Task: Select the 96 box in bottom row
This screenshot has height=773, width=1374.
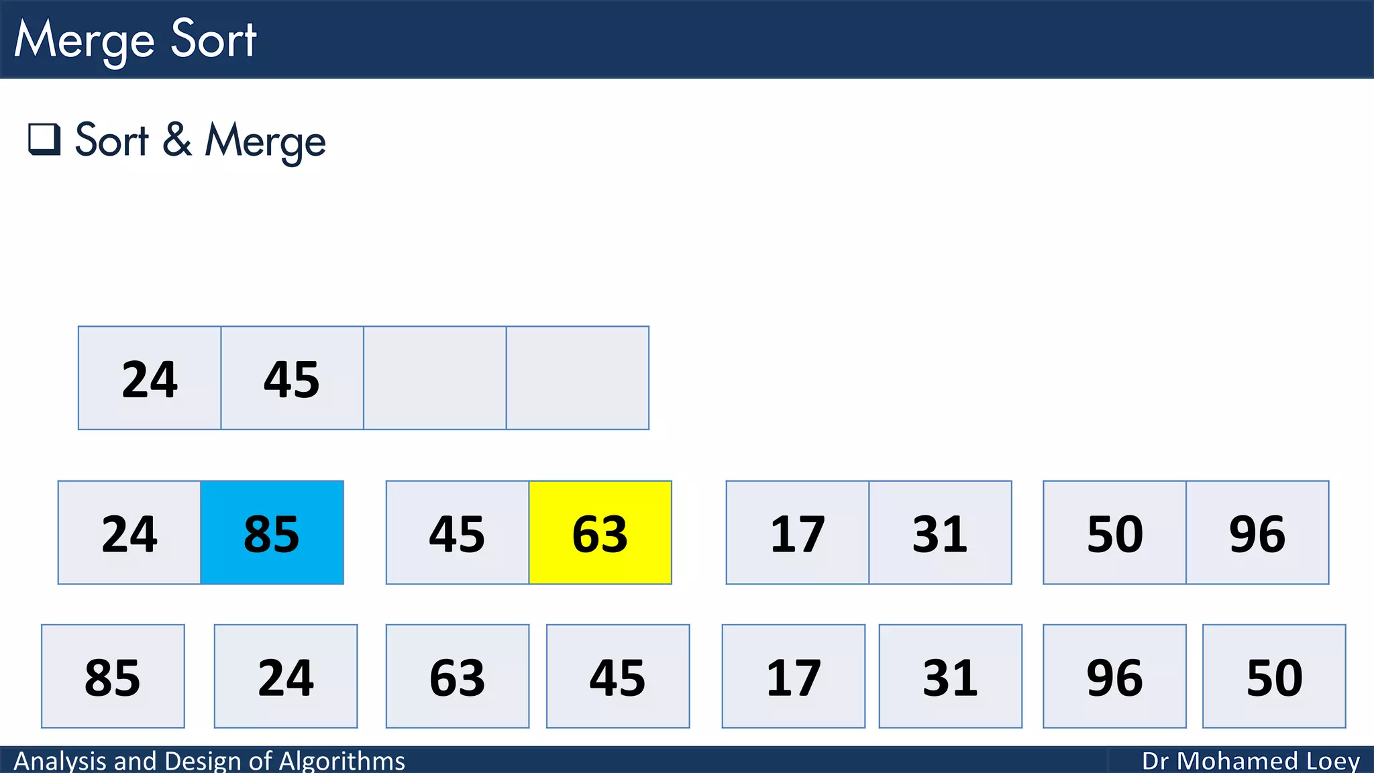Action: (x=1115, y=676)
